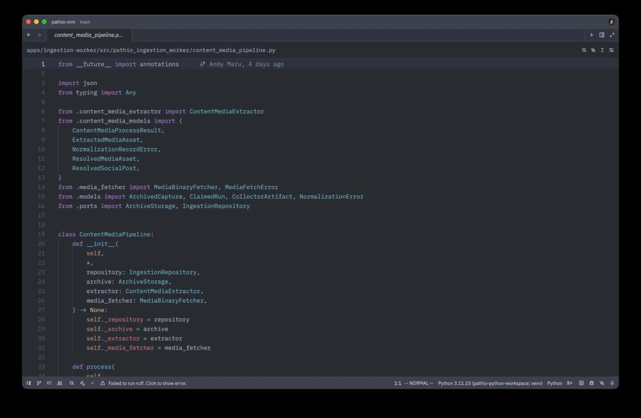
Task: Open the debugger panel icon
Action: (x=591, y=383)
